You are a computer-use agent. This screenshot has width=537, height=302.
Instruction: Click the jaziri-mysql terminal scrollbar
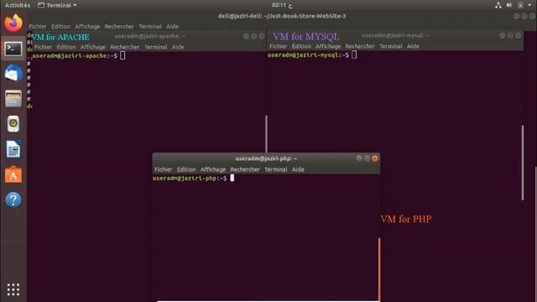523,163
